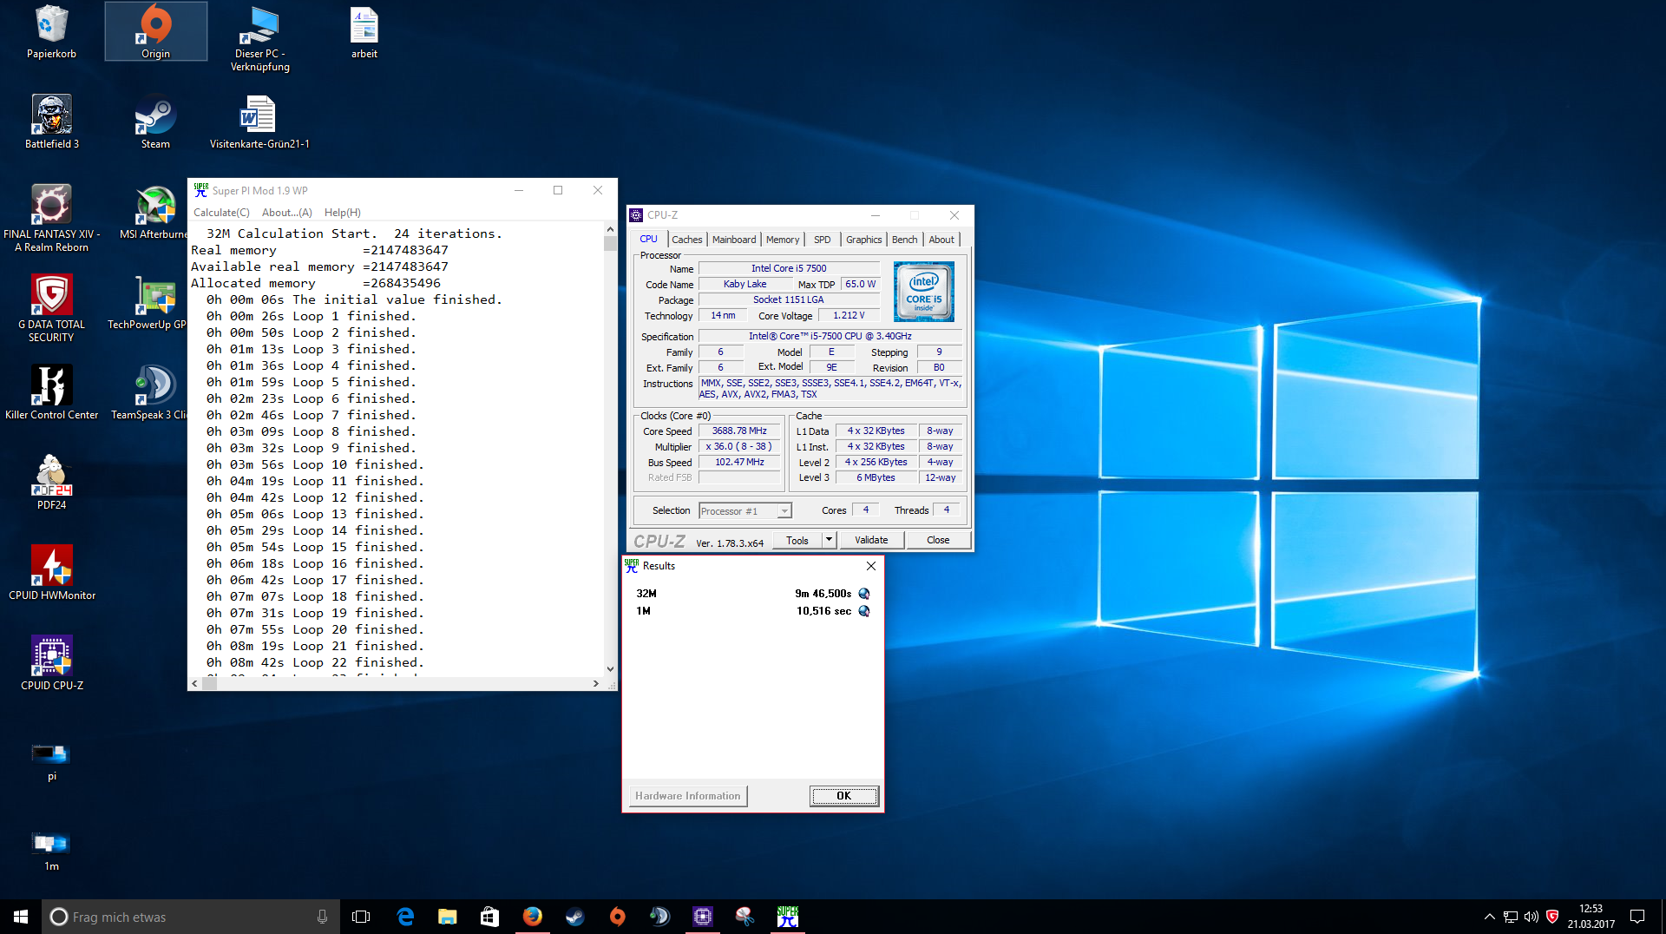Click the Intel Core i5 logo in CPU-Z

coord(923,292)
